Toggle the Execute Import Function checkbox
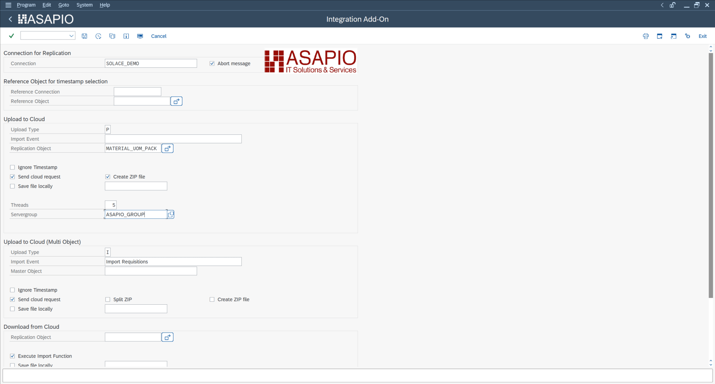Viewport: 715px width, 384px height. point(12,356)
